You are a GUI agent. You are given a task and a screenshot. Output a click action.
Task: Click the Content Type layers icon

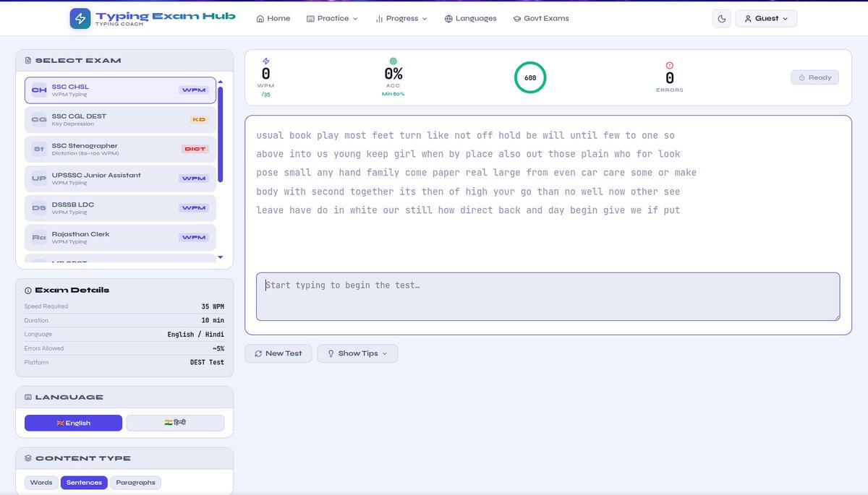click(x=28, y=458)
